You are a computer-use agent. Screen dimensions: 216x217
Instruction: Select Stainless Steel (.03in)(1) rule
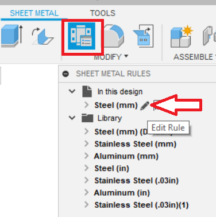click(x=141, y=205)
